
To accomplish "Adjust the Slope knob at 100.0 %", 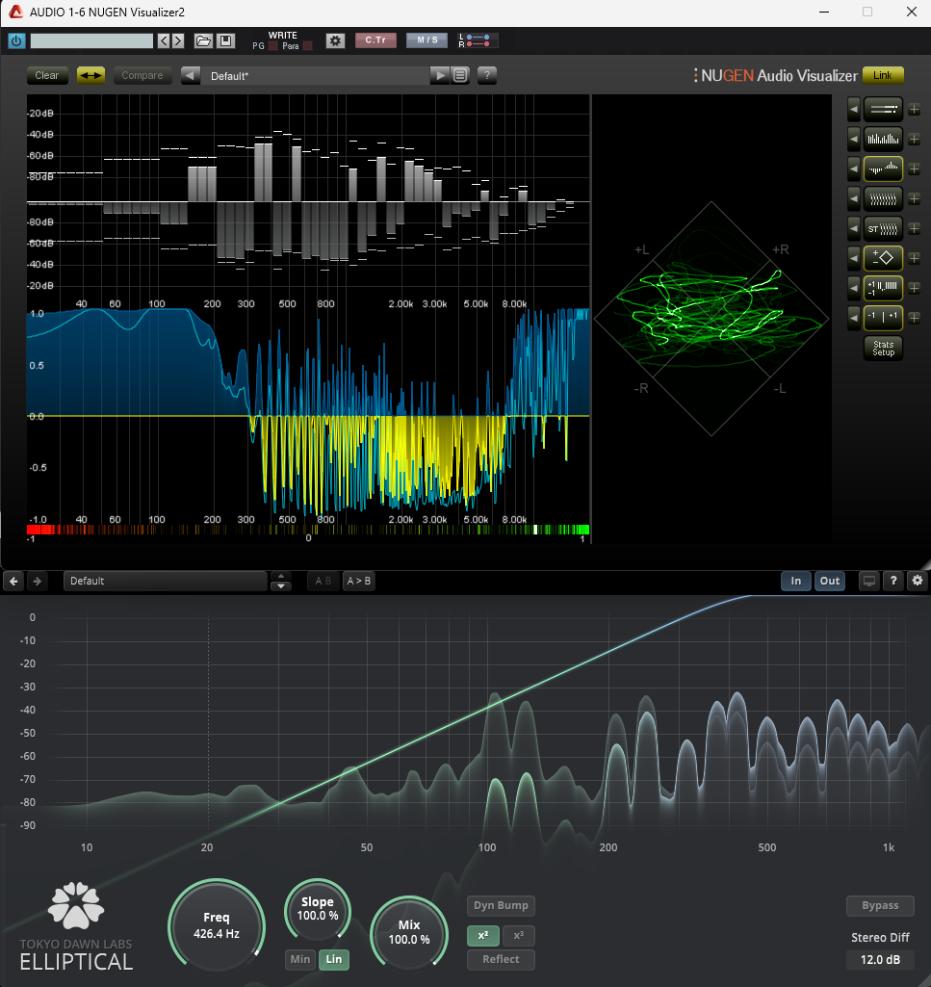I will [x=318, y=910].
